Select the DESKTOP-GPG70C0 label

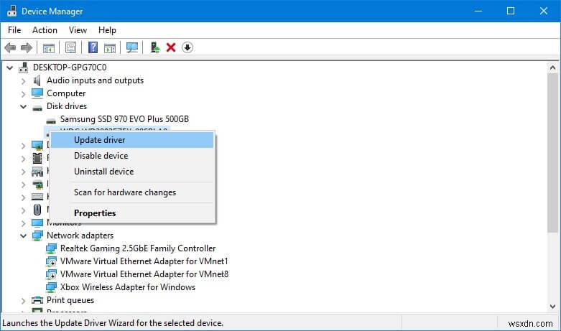pyautogui.click(x=70, y=67)
